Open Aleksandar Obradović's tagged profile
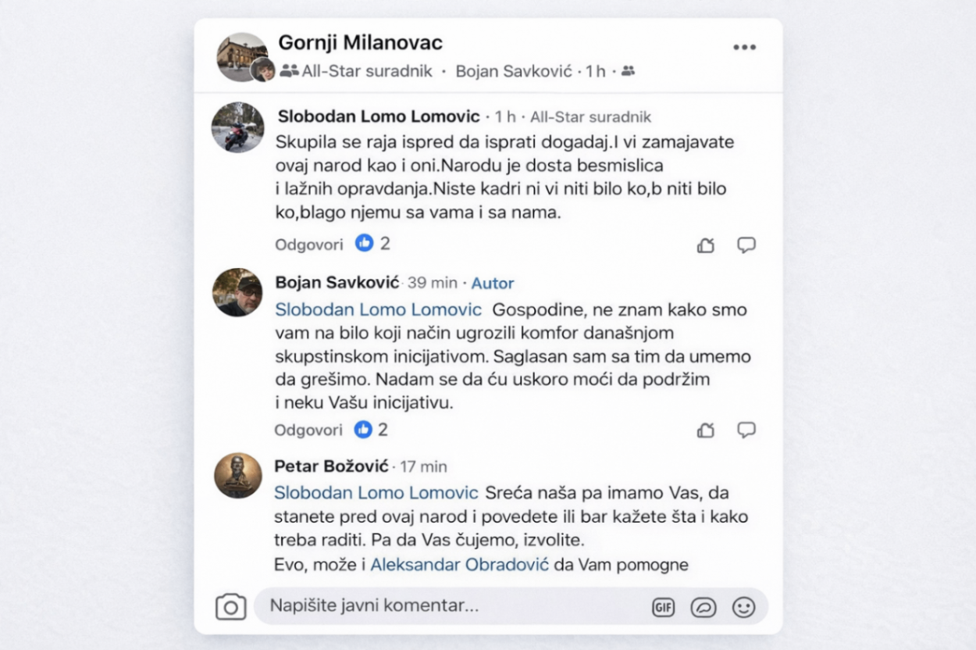 click(459, 564)
